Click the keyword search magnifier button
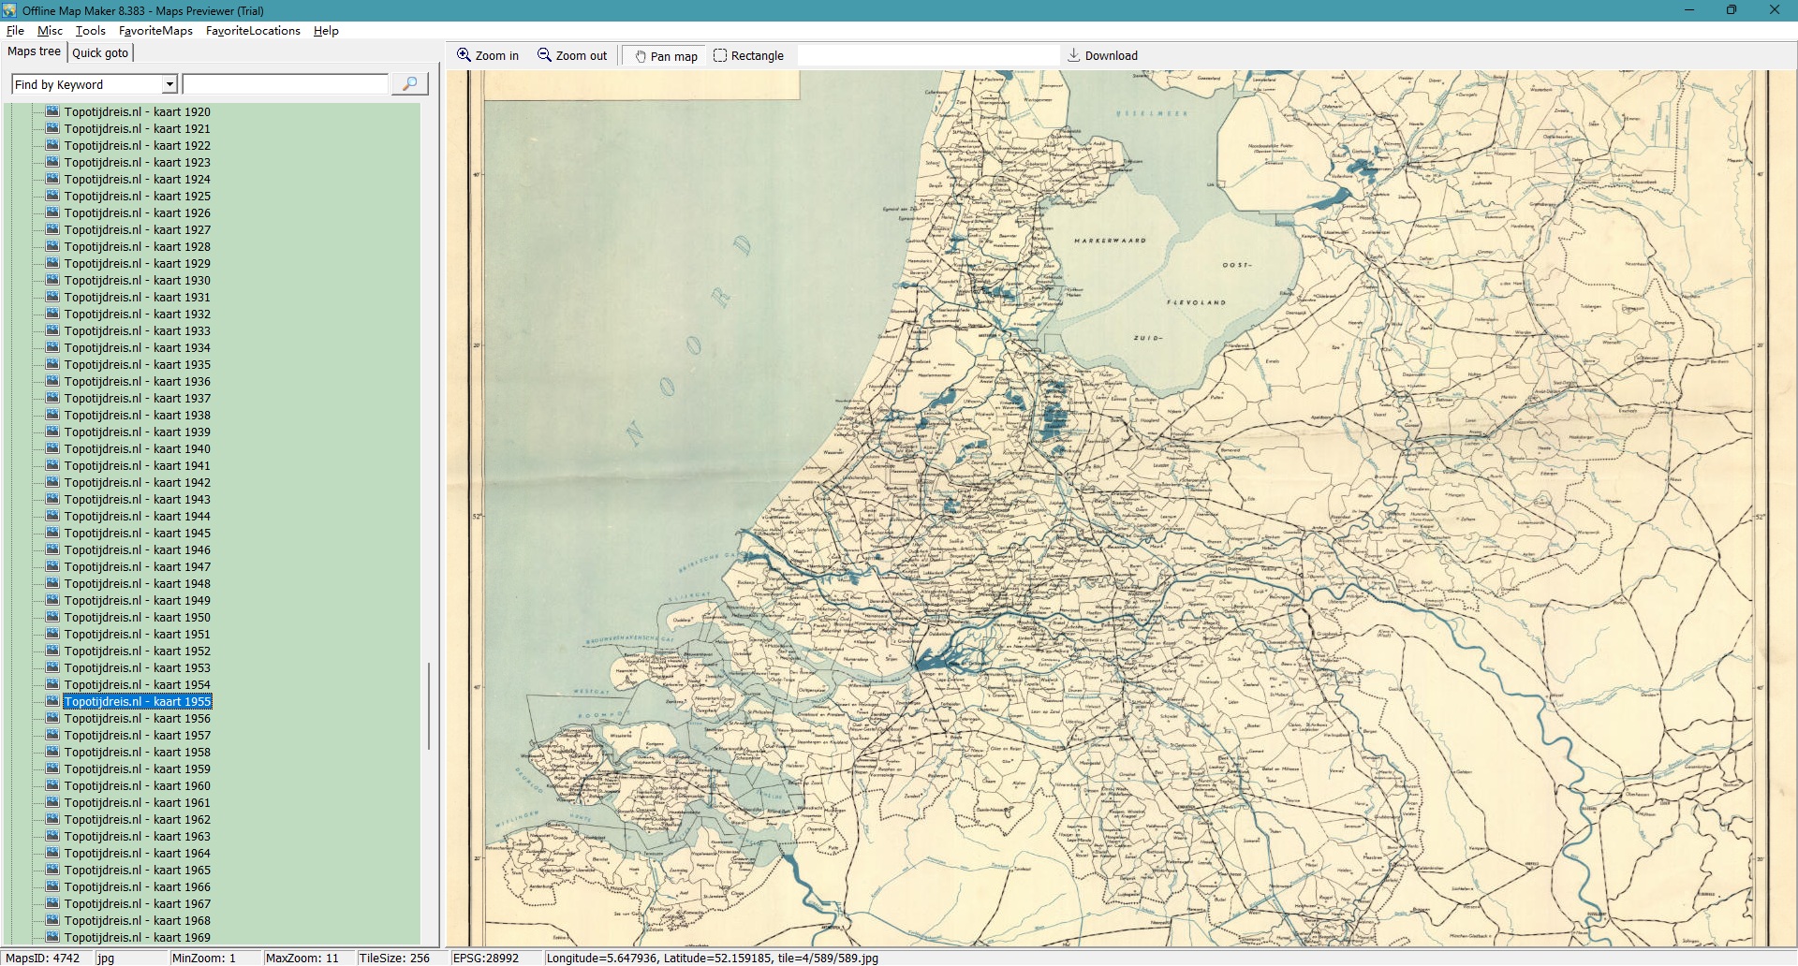The width and height of the screenshot is (1798, 966). (x=409, y=84)
